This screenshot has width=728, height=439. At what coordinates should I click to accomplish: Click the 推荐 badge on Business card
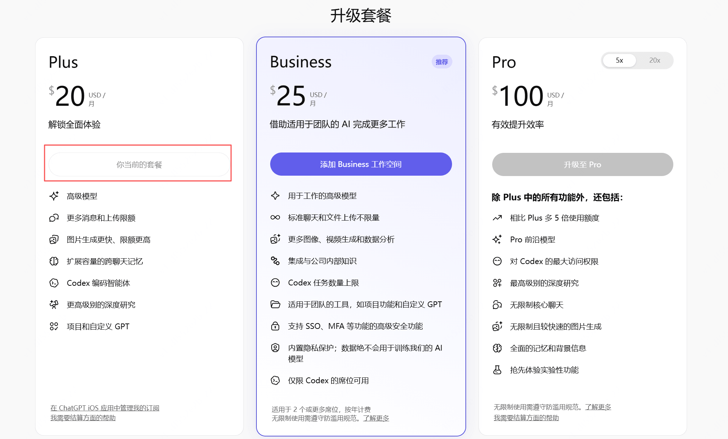(442, 62)
